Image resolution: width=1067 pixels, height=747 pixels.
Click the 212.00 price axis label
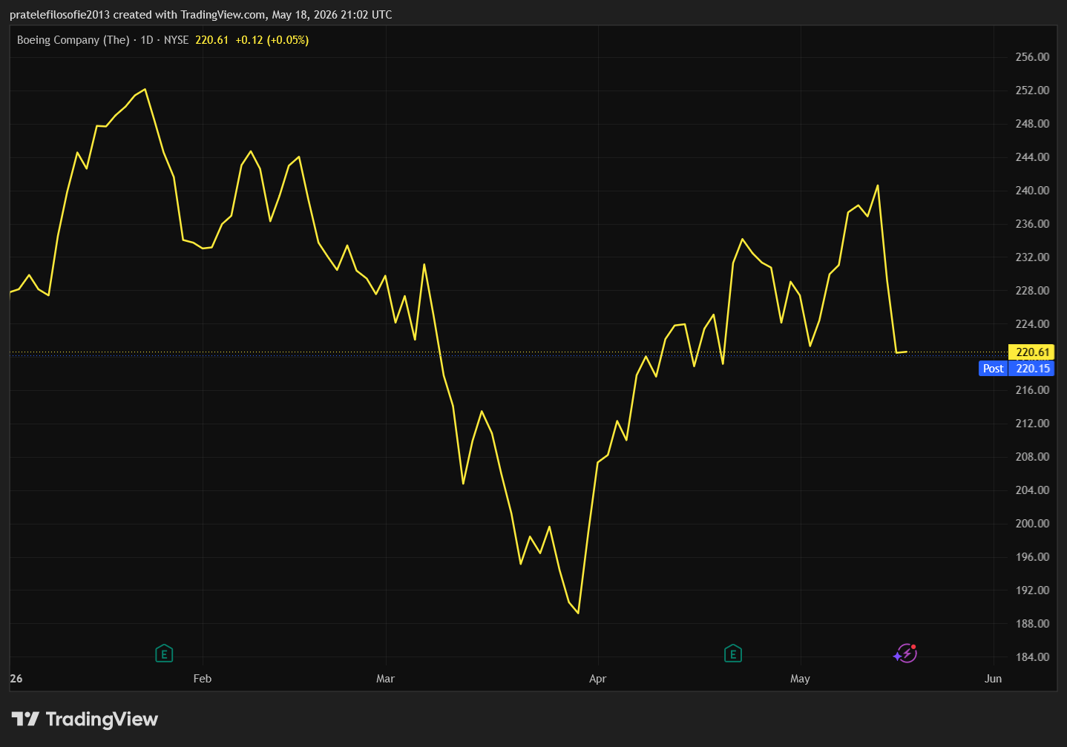[x=1032, y=424]
